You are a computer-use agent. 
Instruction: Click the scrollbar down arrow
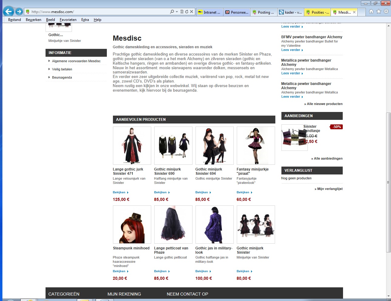click(x=388, y=296)
